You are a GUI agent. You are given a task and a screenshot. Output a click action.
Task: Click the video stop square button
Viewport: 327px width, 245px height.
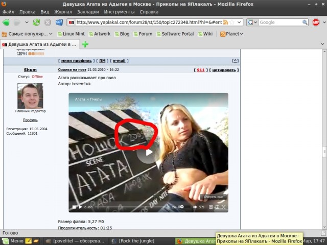point(74,207)
